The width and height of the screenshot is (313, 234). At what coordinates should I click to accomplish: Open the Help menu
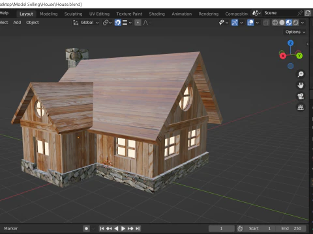[x=4, y=13]
